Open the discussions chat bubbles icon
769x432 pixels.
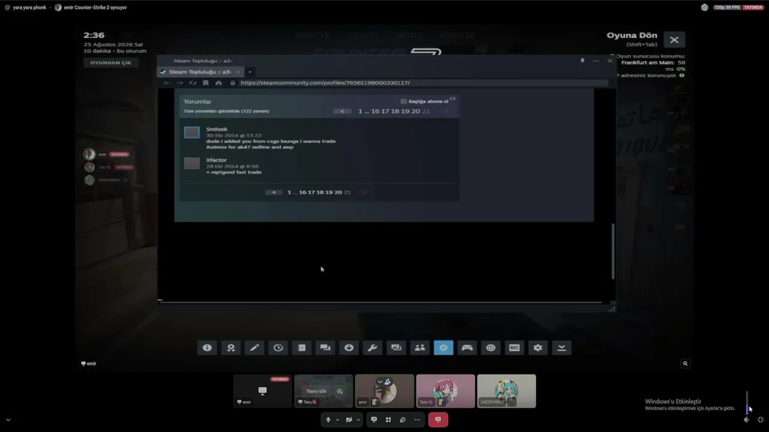coord(326,347)
